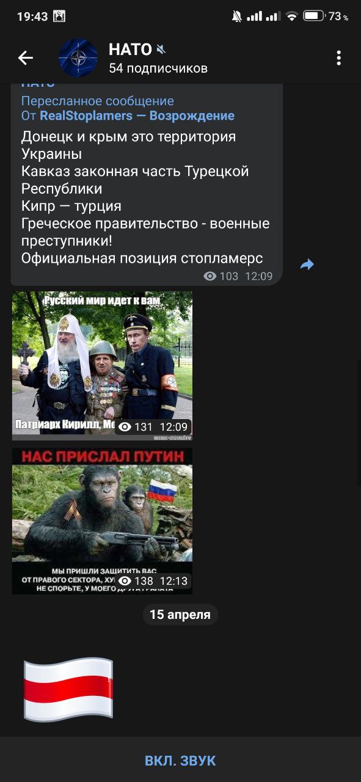
Task: Tap the silent bell icon in the status bar
Action: (236, 16)
